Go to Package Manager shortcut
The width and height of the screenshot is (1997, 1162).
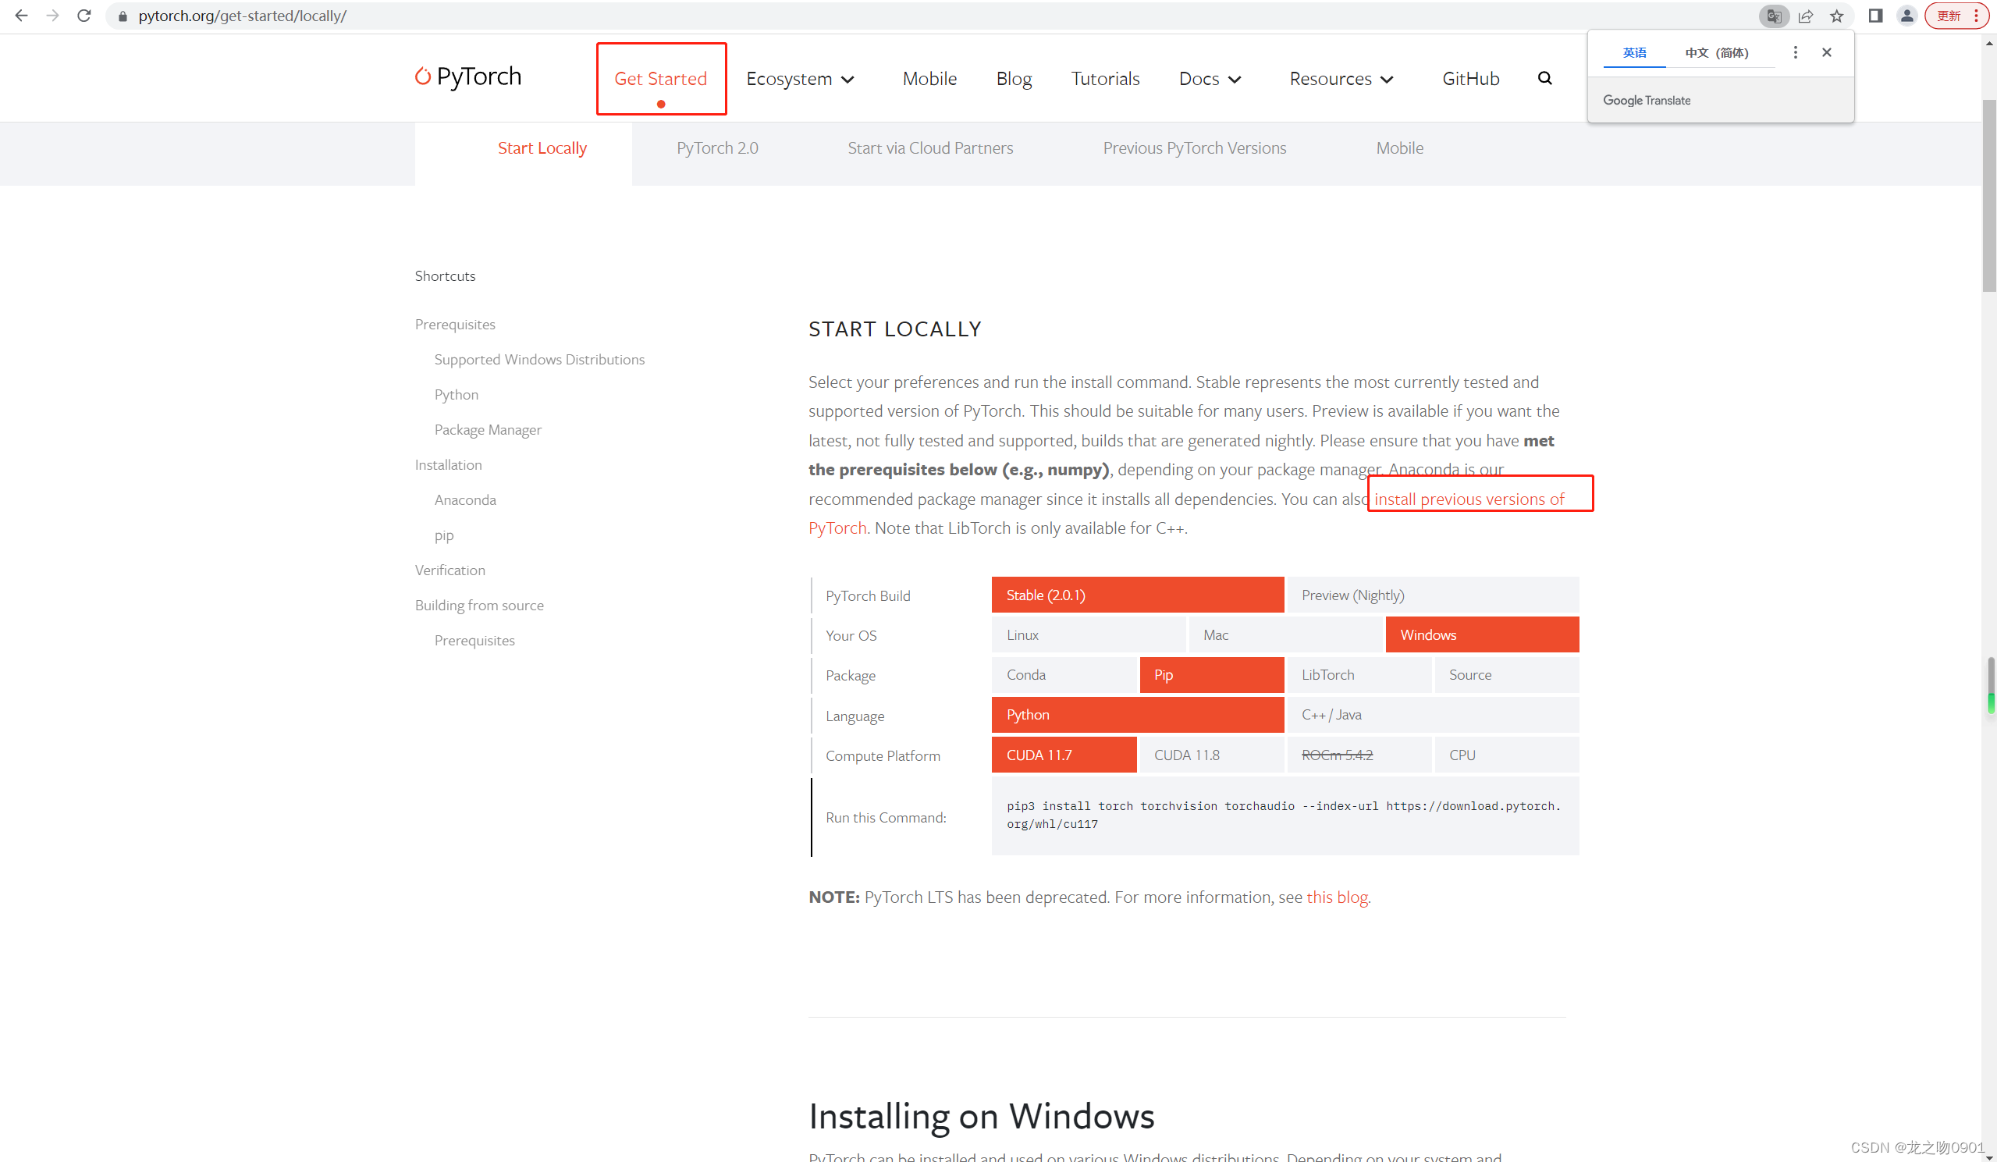489,430
